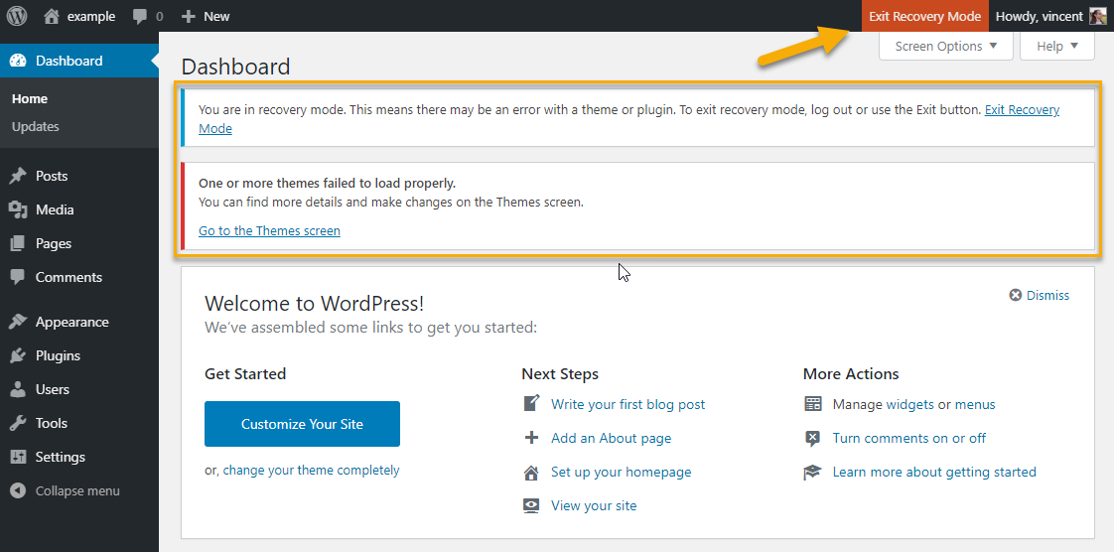
Task: Click the plus icon by About page
Action: tap(531, 438)
